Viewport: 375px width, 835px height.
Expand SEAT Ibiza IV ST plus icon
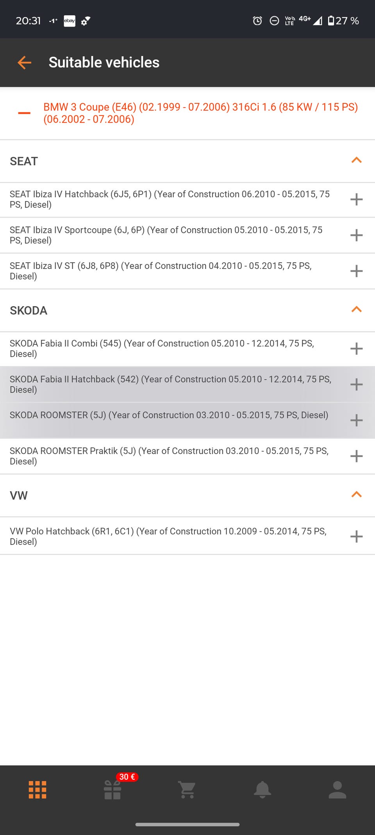(356, 271)
